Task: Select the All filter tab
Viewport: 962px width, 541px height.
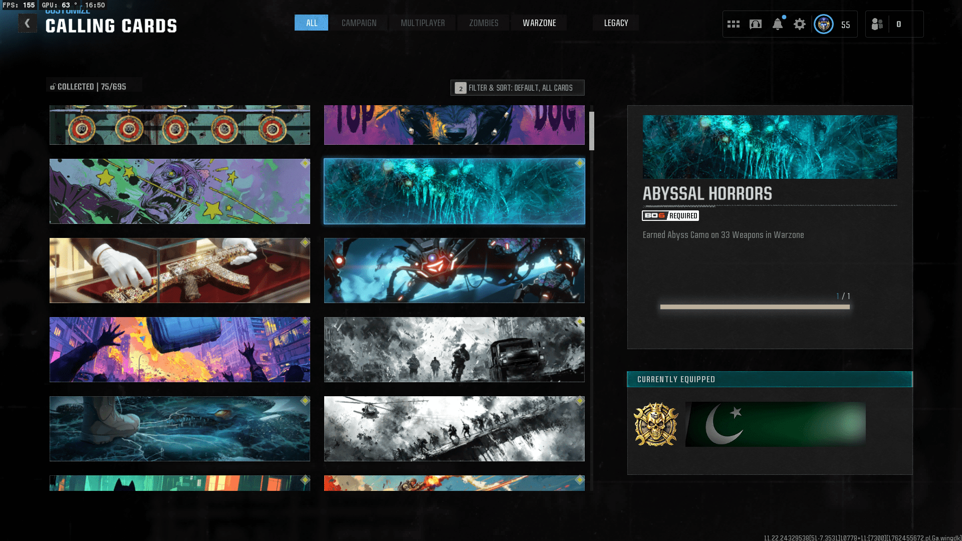Action: tap(311, 23)
